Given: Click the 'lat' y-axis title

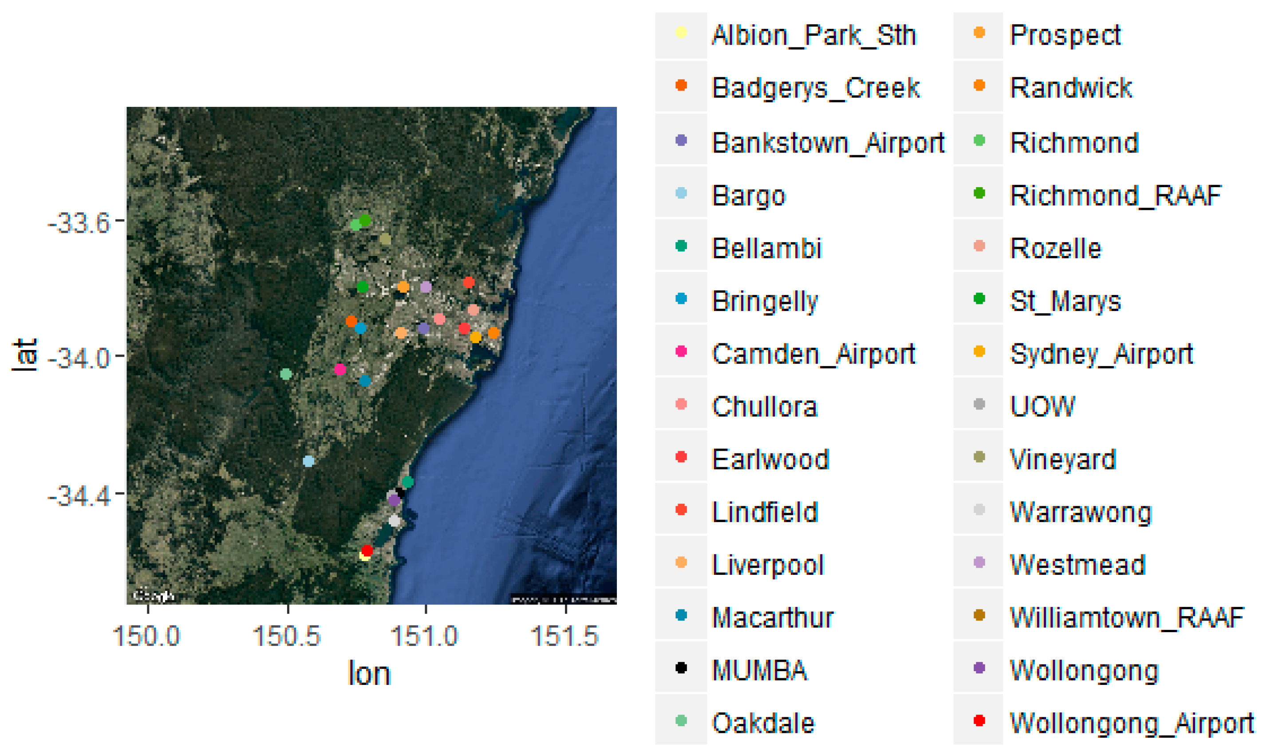Looking at the screenshot, I should point(25,356).
